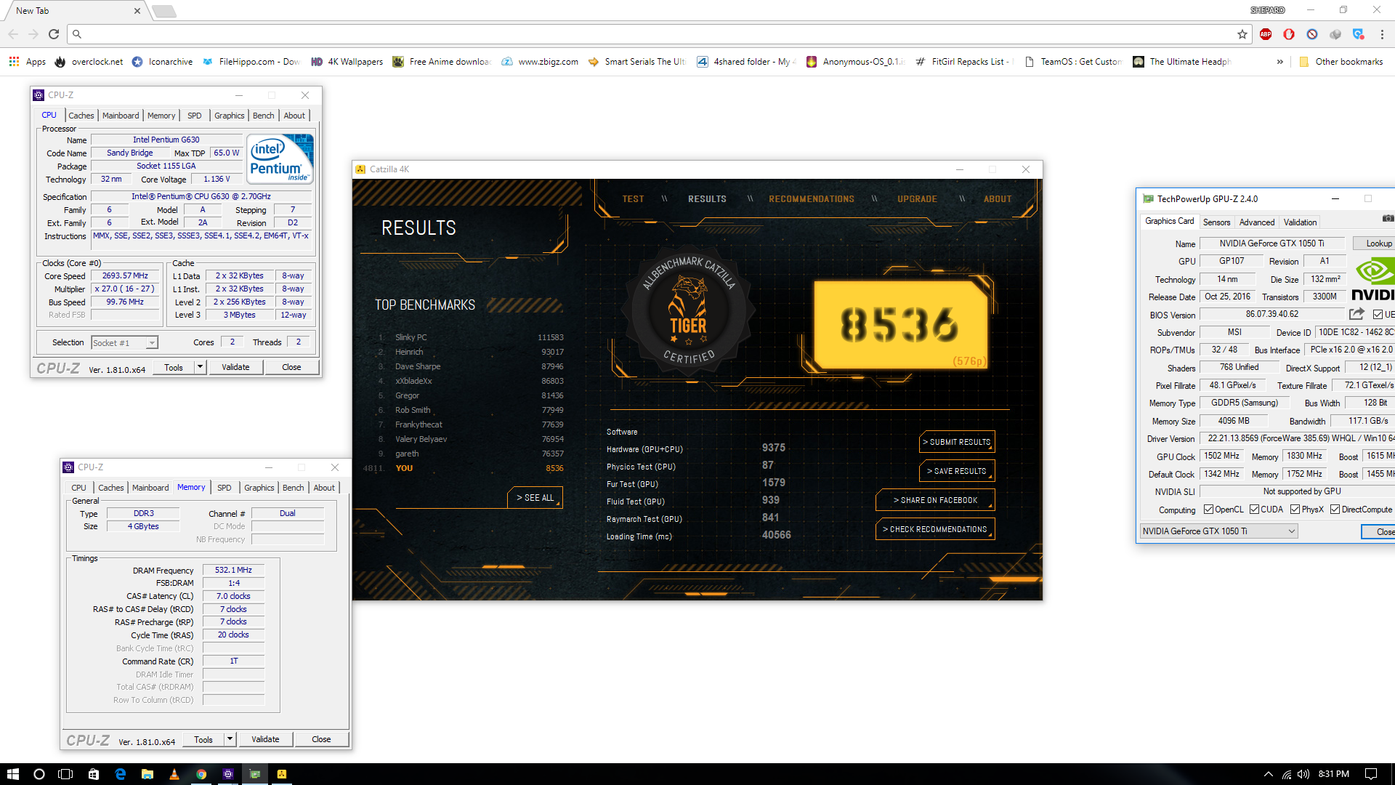Click Save Results in Catzilla
This screenshot has width=1395, height=785.
point(957,471)
